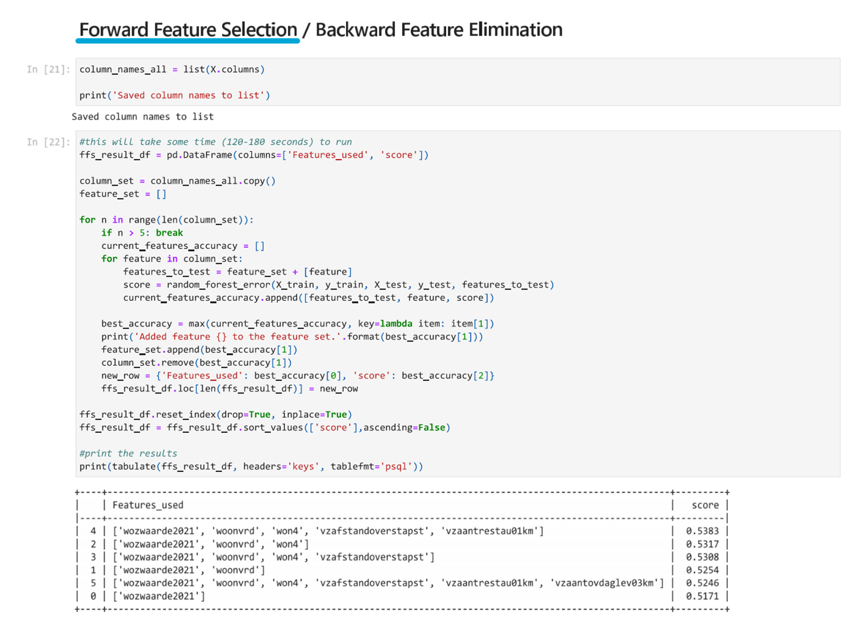This screenshot has width=856, height=618.
Task: Click the 'Saved column names to list' output text
Action: click(x=143, y=117)
